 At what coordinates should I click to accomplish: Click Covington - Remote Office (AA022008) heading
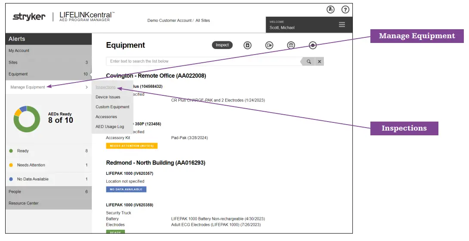pos(156,76)
